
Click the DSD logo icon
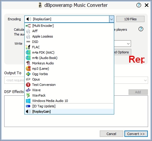(x=28, y=42)
